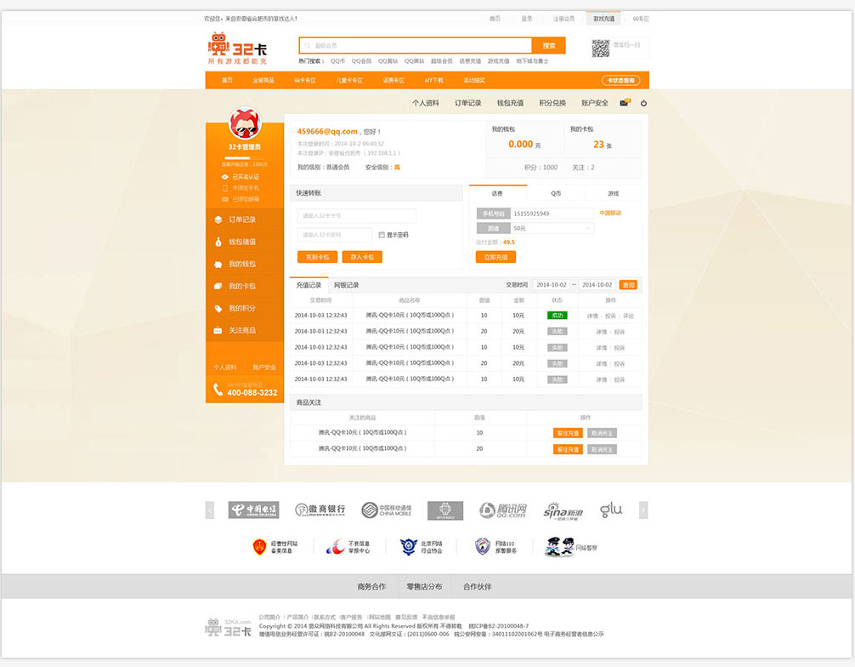Click the 不良信息举报中心 badge

click(348, 547)
